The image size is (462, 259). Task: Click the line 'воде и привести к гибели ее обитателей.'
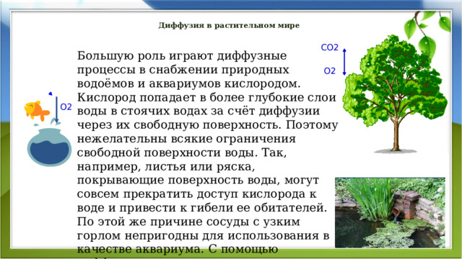pos(202,208)
